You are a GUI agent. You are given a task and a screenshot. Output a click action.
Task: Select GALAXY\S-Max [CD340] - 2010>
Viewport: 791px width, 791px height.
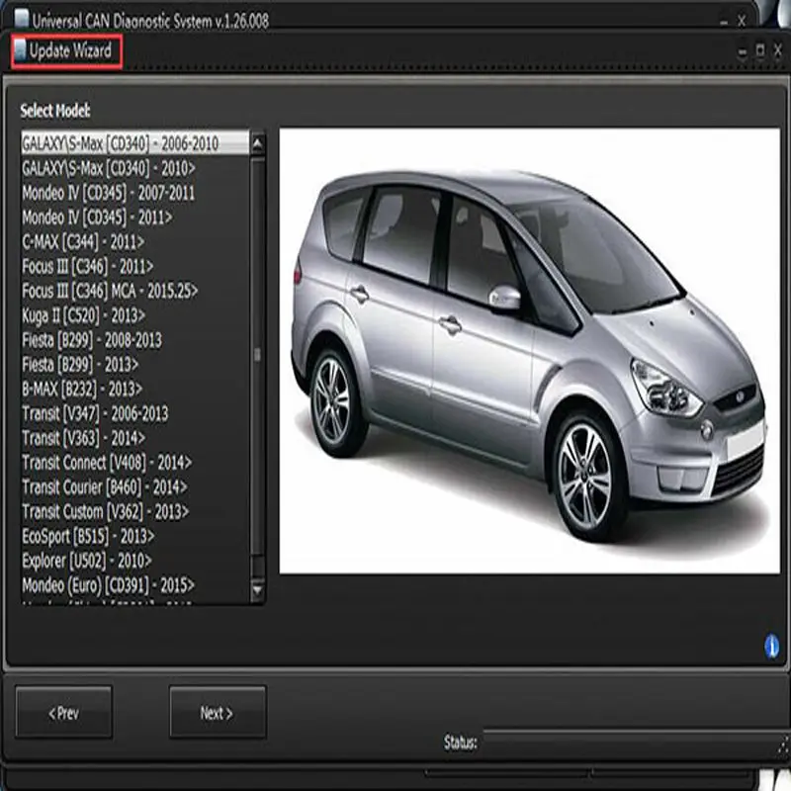tap(134, 168)
